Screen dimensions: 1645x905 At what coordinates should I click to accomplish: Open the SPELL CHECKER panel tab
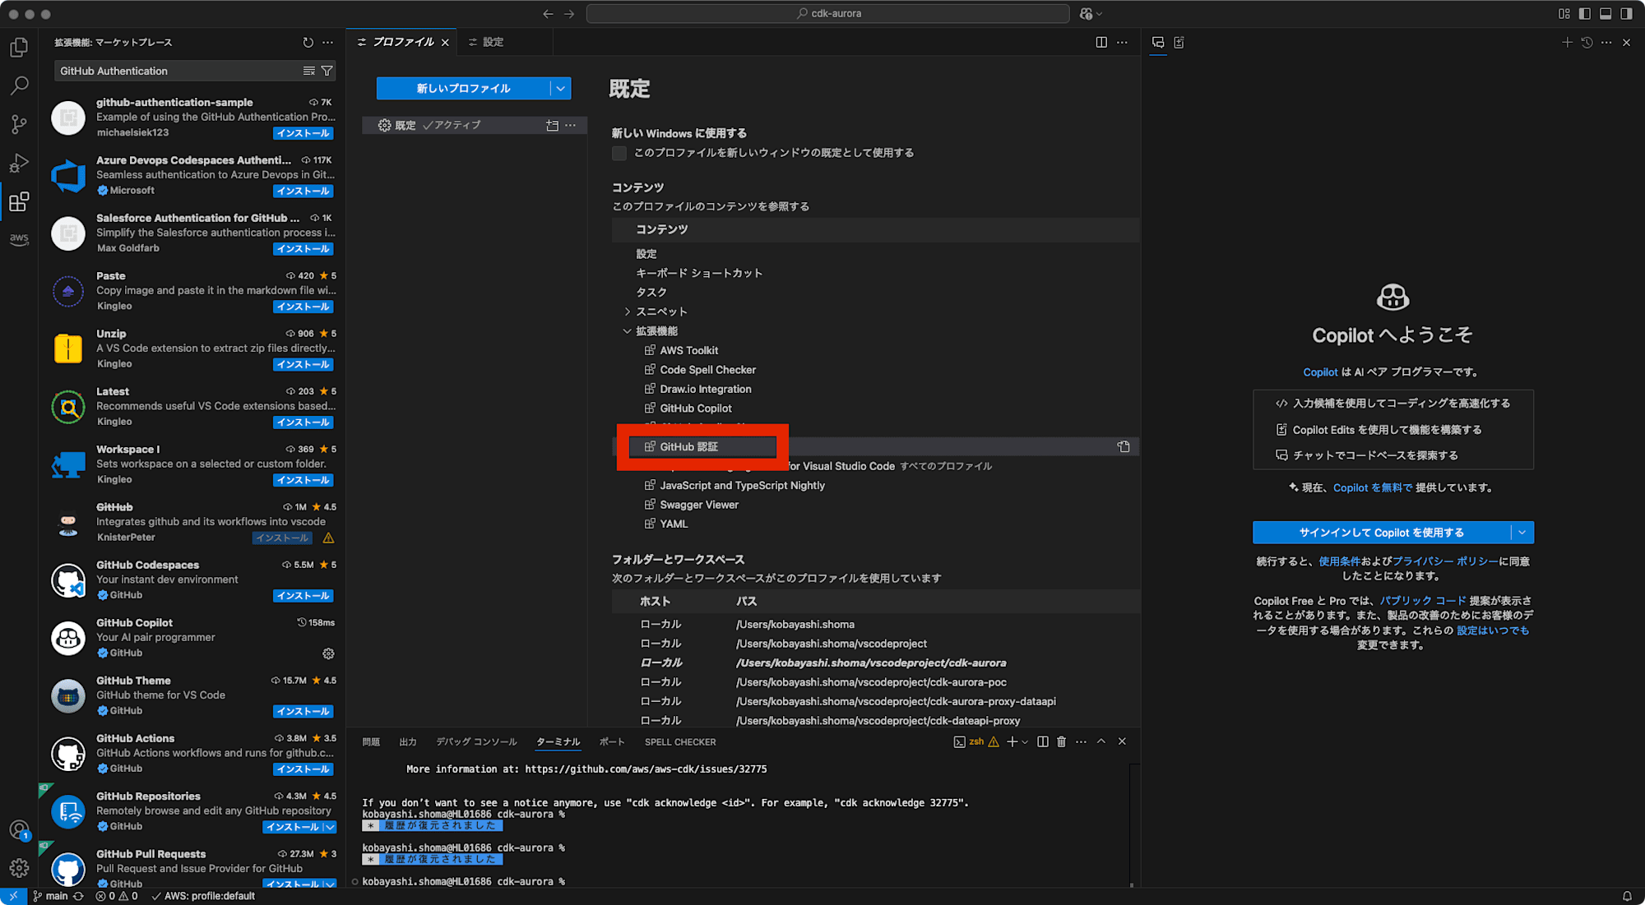coord(680,742)
